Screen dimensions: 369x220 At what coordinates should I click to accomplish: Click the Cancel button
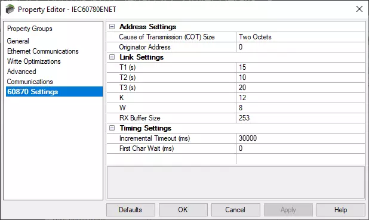click(x=236, y=210)
